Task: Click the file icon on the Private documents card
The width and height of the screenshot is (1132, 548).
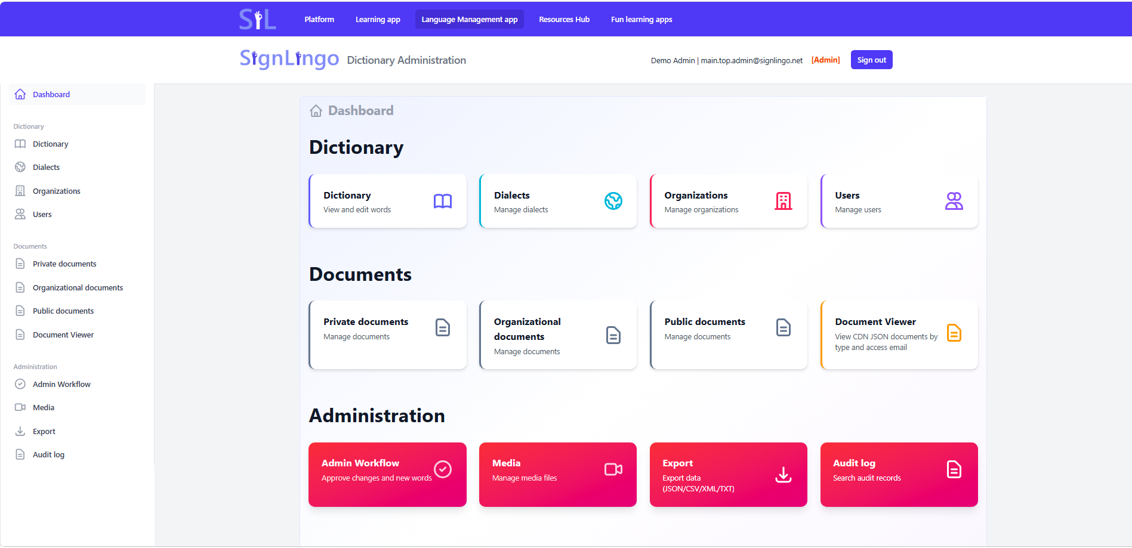Action: click(x=443, y=327)
